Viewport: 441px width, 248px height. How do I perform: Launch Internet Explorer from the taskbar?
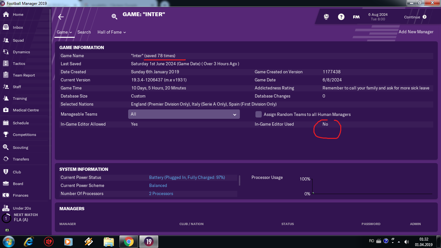(29, 242)
